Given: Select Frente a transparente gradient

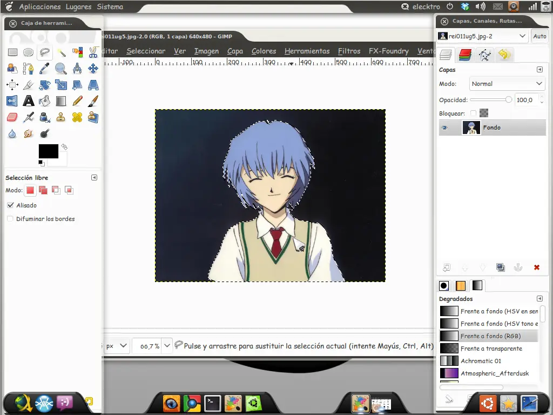Looking at the screenshot, I should (489, 349).
